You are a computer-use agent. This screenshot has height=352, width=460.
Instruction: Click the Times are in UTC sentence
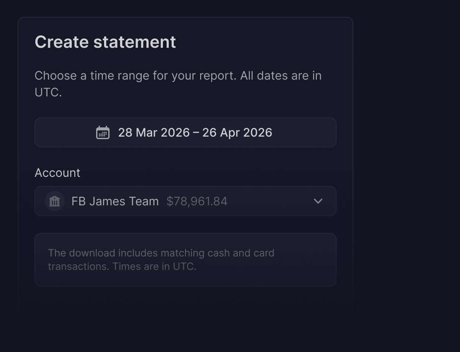[x=154, y=267]
